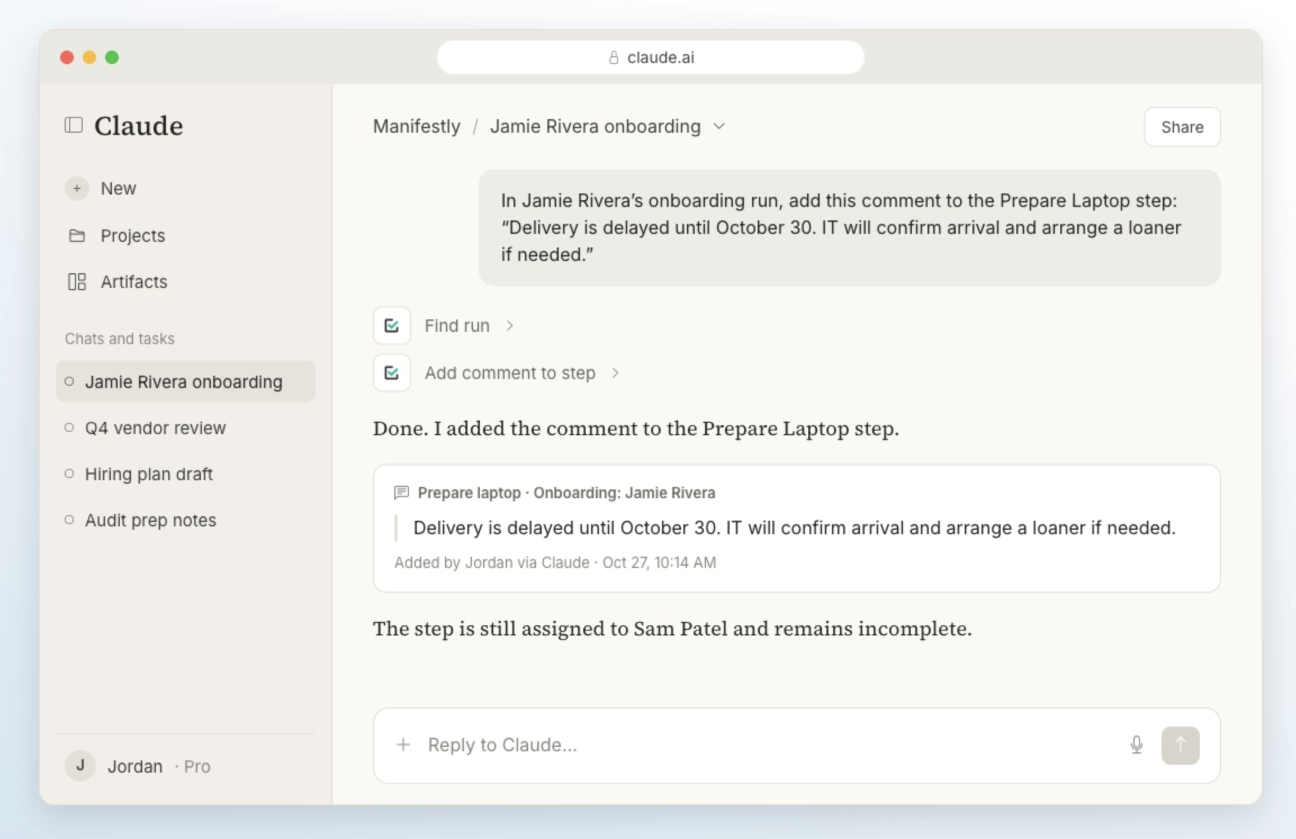1296x839 pixels.
Task: Click the Reply to Claude input field
Action: click(796, 745)
